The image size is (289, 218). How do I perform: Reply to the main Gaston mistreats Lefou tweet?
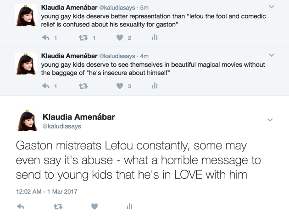pyautogui.click(x=20, y=207)
